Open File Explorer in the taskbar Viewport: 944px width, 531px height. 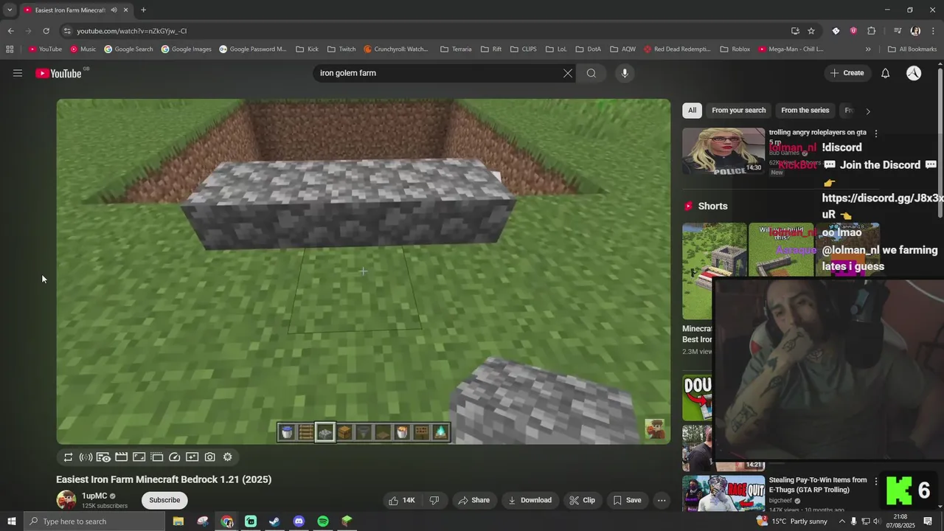coord(178,521)
